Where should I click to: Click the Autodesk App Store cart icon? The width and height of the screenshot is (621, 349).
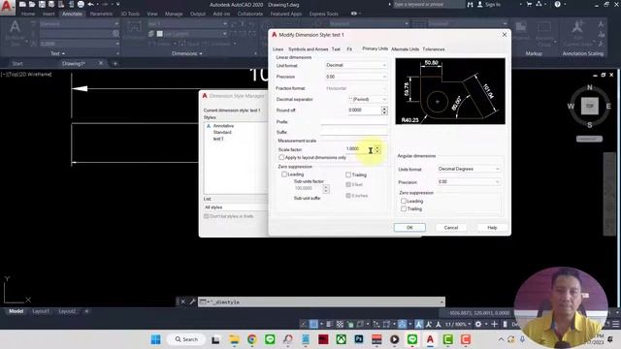click(x=529, y=4)
